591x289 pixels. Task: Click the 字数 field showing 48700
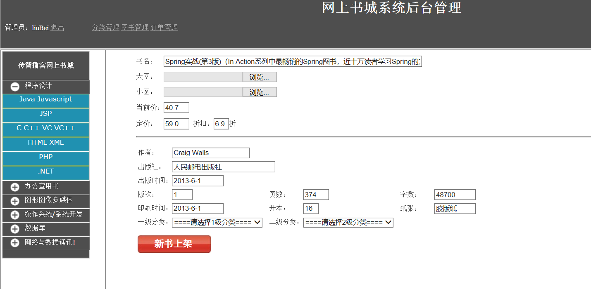[x=455, y=195]
